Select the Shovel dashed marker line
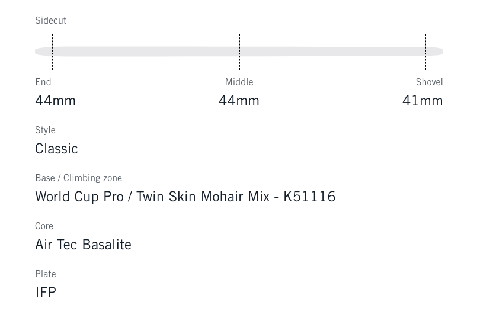This screenshot has height=327, width=480. (425, 52)
